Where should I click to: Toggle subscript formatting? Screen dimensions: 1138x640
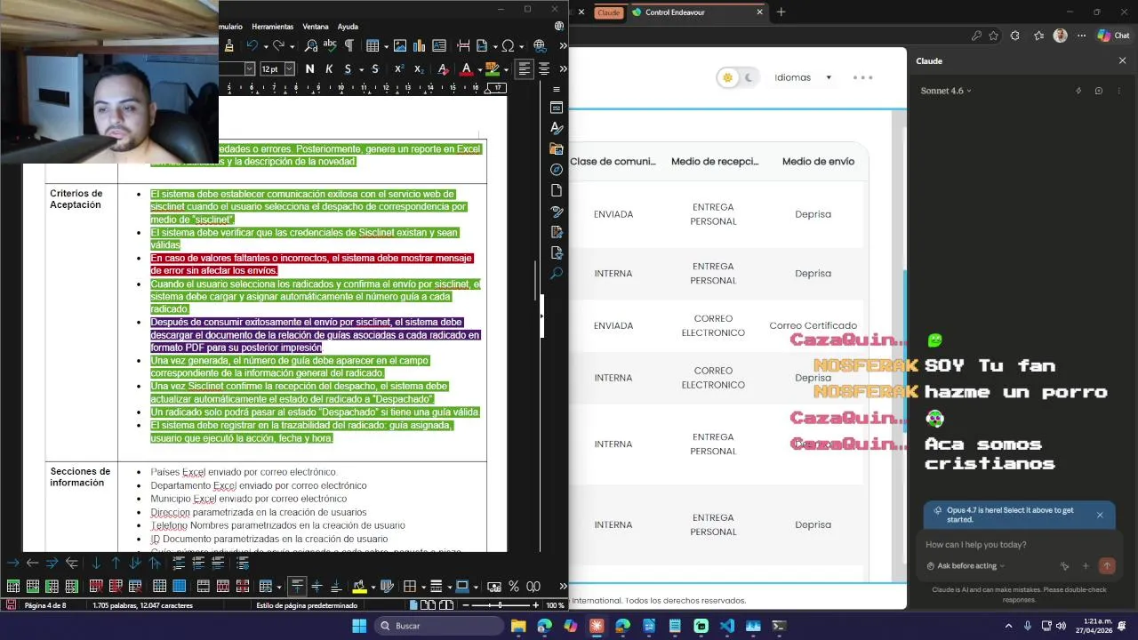tap(419, 69)
